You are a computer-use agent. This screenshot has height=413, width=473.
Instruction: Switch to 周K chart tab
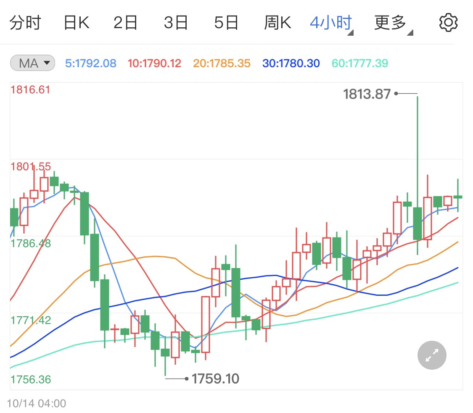tap(277, 23)
